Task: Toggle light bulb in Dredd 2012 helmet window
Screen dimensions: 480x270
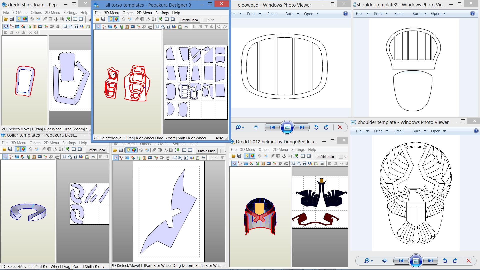Action: click(x=247, y=156)
